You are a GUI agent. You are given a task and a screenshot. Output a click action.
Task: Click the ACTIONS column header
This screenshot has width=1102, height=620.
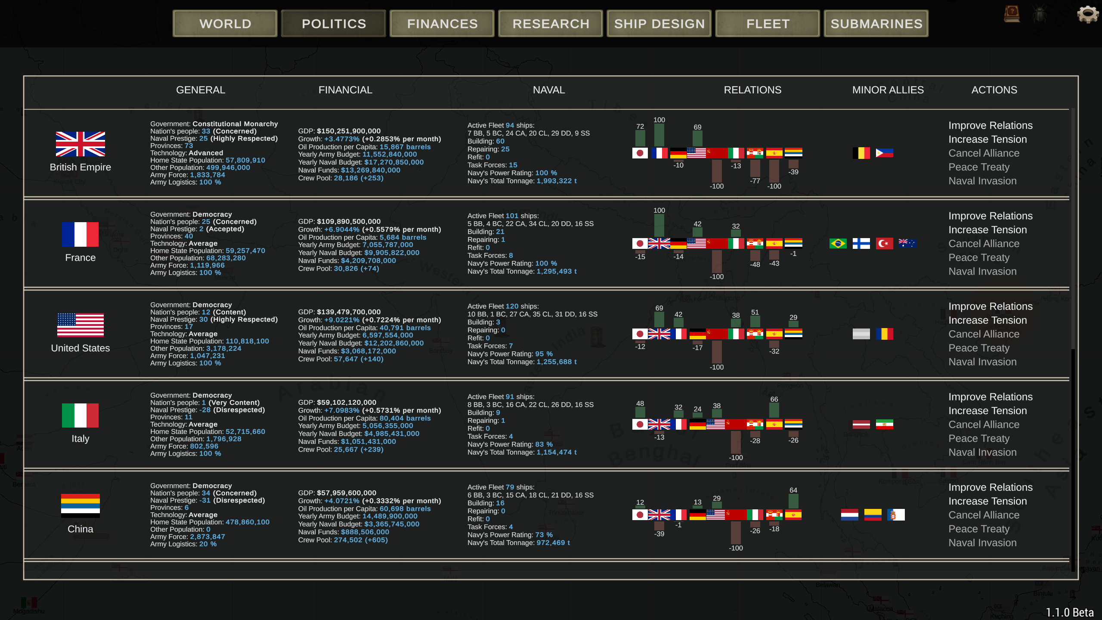(994, 90)
